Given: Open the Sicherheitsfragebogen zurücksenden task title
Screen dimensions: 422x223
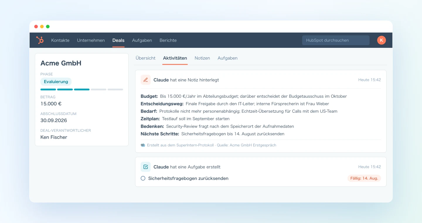Looking at the screenshot, I should (188, 178).
